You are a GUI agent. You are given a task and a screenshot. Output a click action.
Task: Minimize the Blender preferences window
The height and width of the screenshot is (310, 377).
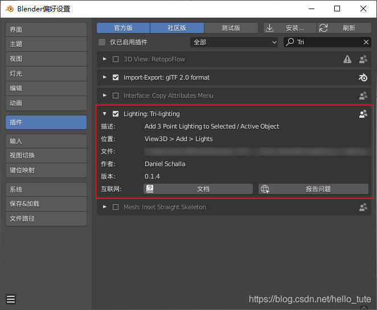(x=312, y=9)
